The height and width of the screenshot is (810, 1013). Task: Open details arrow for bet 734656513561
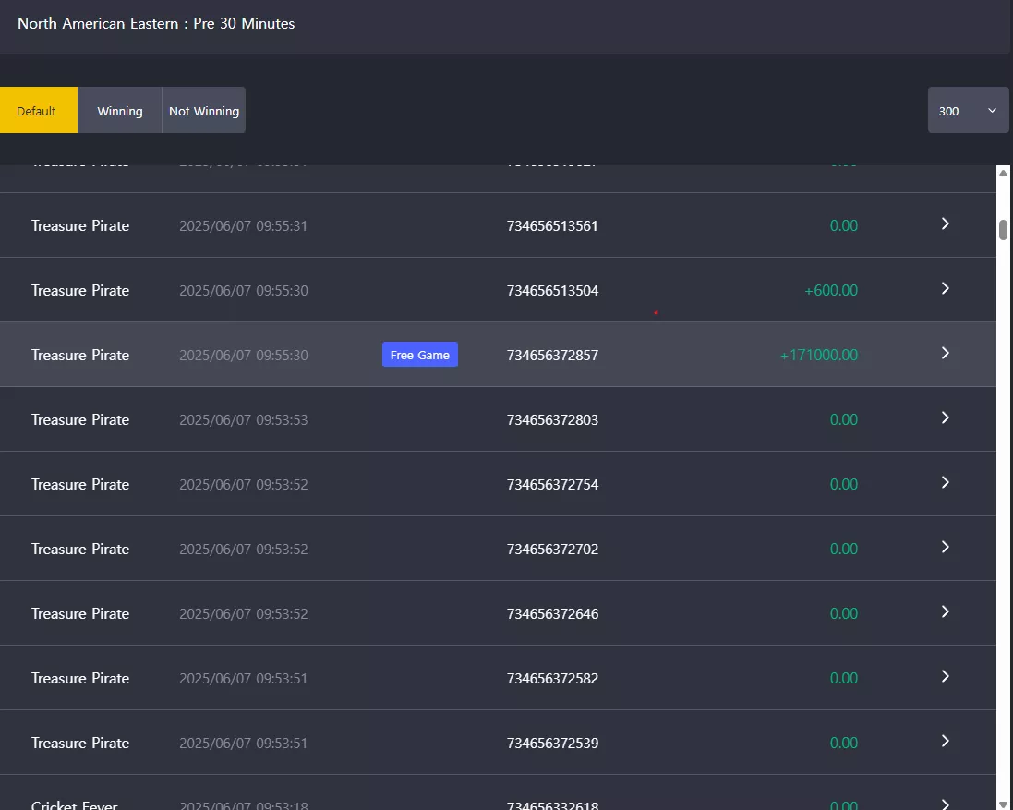946,224
